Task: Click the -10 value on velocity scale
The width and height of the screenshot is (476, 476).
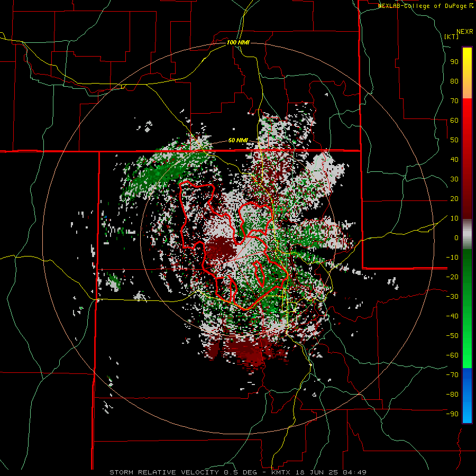Action: pyautogui.click(x=452, y=258)
